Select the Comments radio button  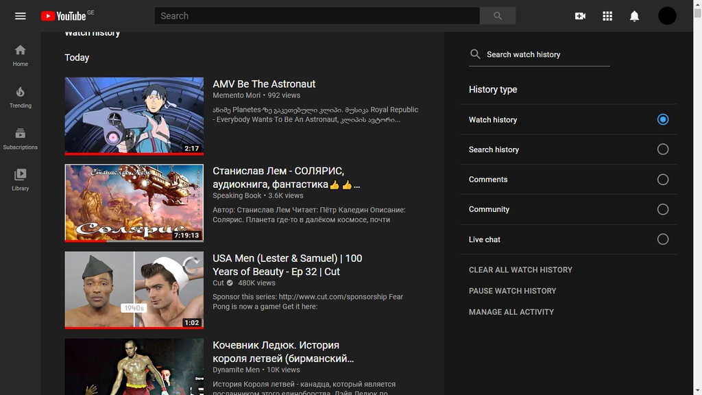tap(663, 179)
